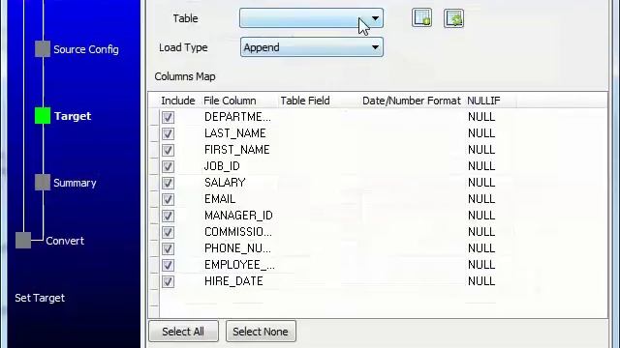Click empty Date/Number Format cell for HIRE_DATE

412,281
